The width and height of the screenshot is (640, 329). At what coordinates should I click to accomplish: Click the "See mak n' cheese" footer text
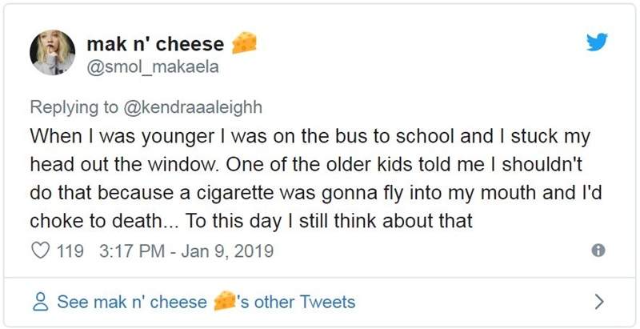pos(131,303)
